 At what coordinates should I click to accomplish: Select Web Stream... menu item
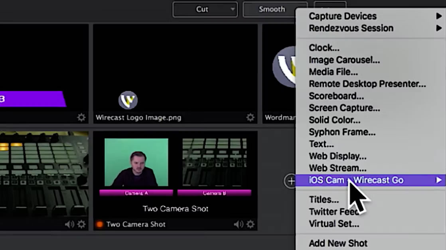click(x=337, y=168)
